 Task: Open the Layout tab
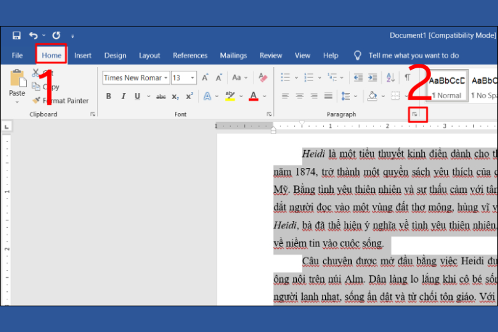149,56
